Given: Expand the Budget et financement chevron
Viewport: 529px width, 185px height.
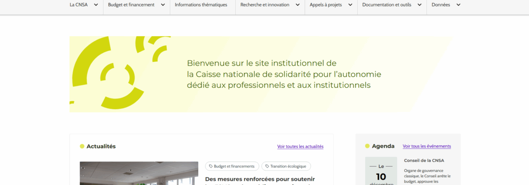Looking at the screenshot, I should [x=163, y=5].
